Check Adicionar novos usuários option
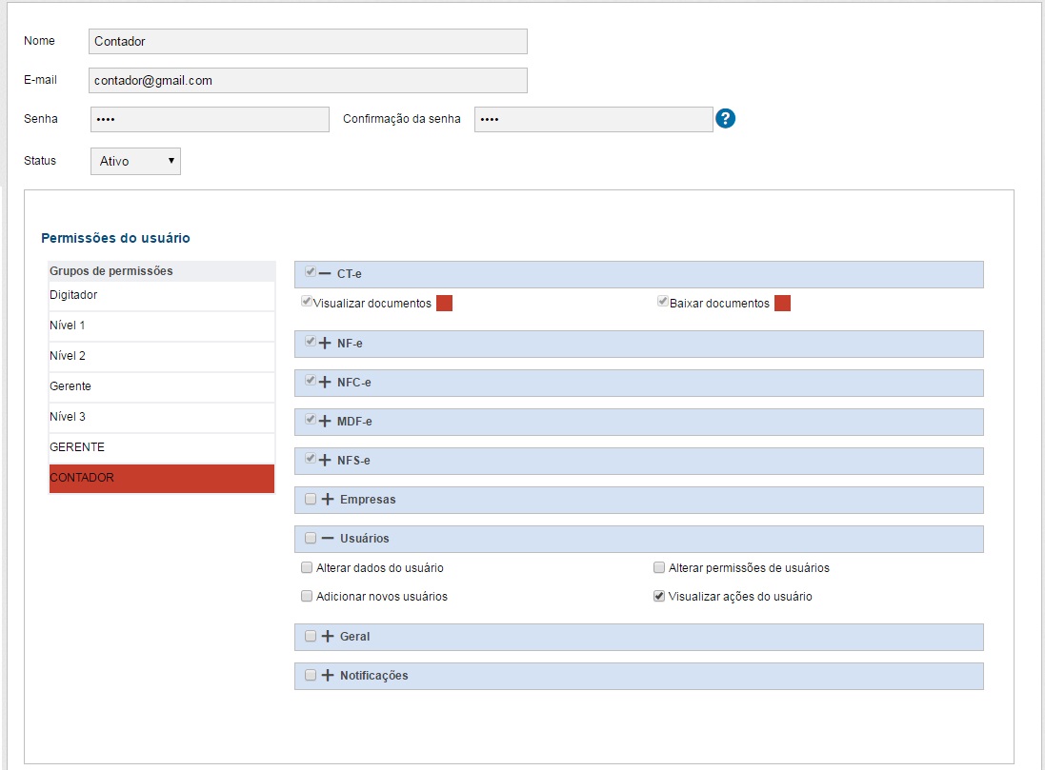Screen dimensions: 1045x770 tap(307, 597)
